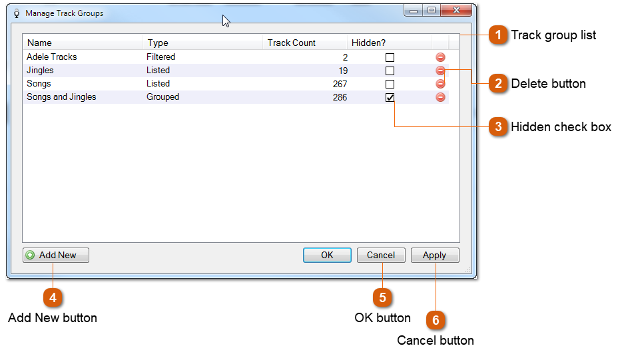Close the Manage Track Groups window

coord(456,10)
